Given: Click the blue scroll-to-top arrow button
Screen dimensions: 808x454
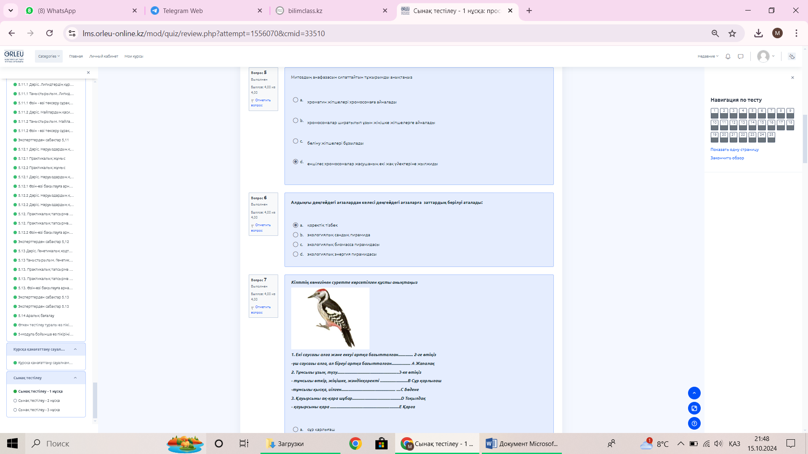Looking at the screenshot, I should point(694,393).
